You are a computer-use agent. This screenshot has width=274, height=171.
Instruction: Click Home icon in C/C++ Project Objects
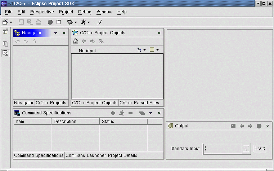75,41
